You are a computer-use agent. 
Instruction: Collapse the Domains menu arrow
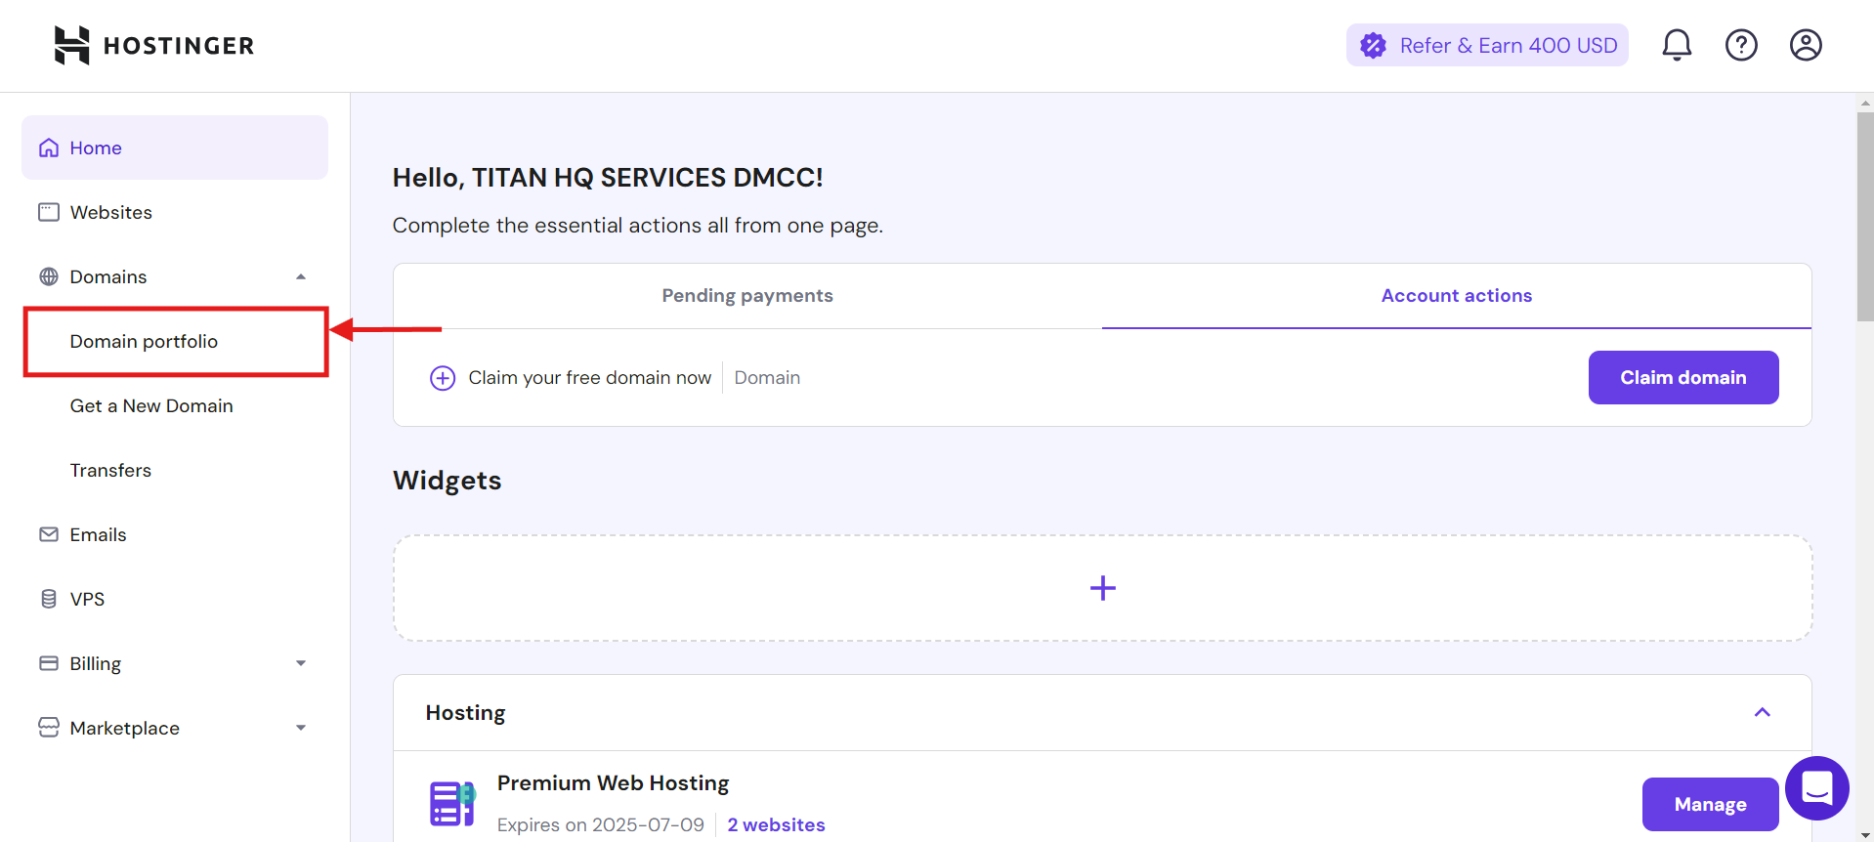[x=301, y=276]
